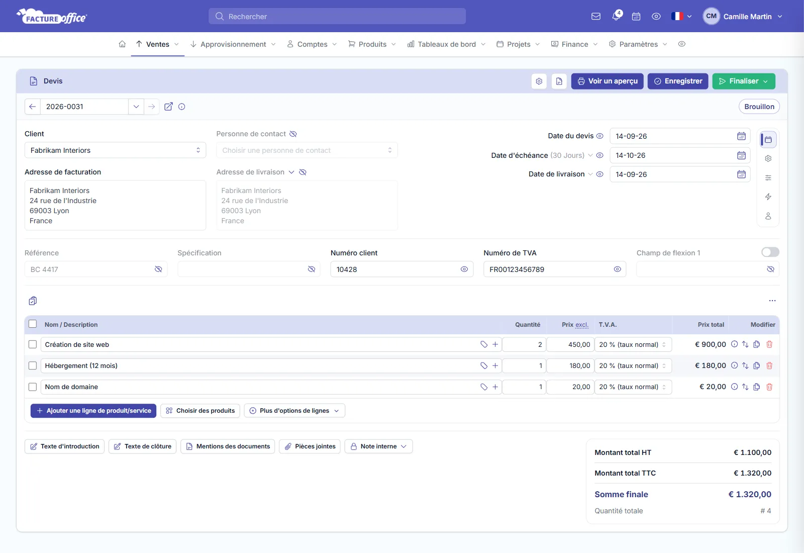Show info for Nom de domaine total
This screenshot has height=553, width=804.
click(x=734, y=387)
